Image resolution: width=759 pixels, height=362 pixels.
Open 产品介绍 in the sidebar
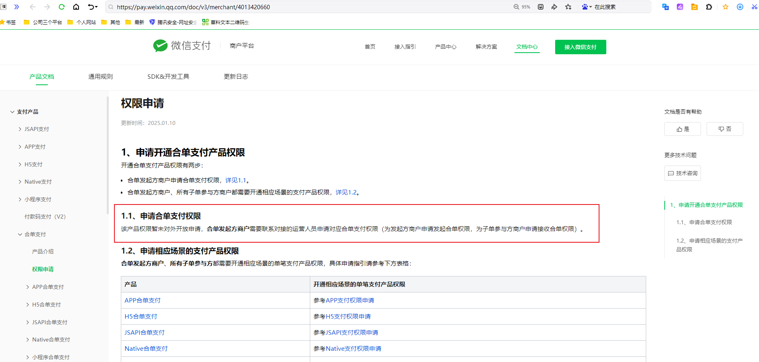click(x=43, y=252)
